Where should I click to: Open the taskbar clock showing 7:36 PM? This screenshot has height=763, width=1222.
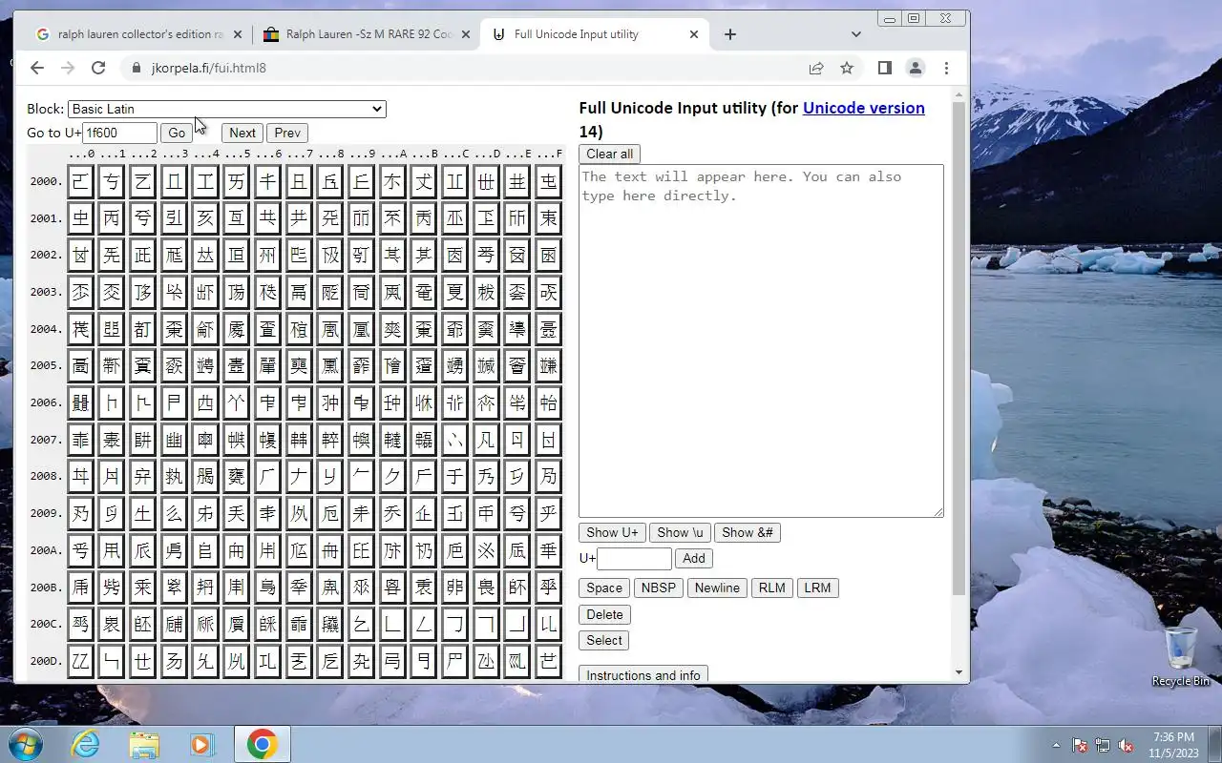click(1173, 745)
